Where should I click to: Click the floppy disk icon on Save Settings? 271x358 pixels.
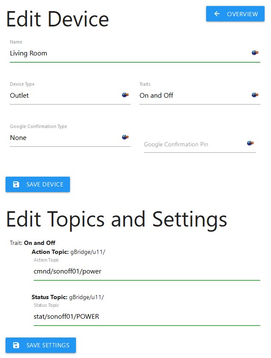[16, 345]
